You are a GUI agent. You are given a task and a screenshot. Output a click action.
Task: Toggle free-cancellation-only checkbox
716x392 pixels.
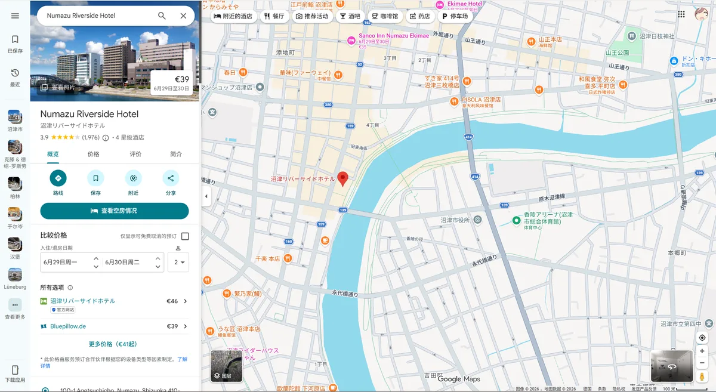coord(185,236)
